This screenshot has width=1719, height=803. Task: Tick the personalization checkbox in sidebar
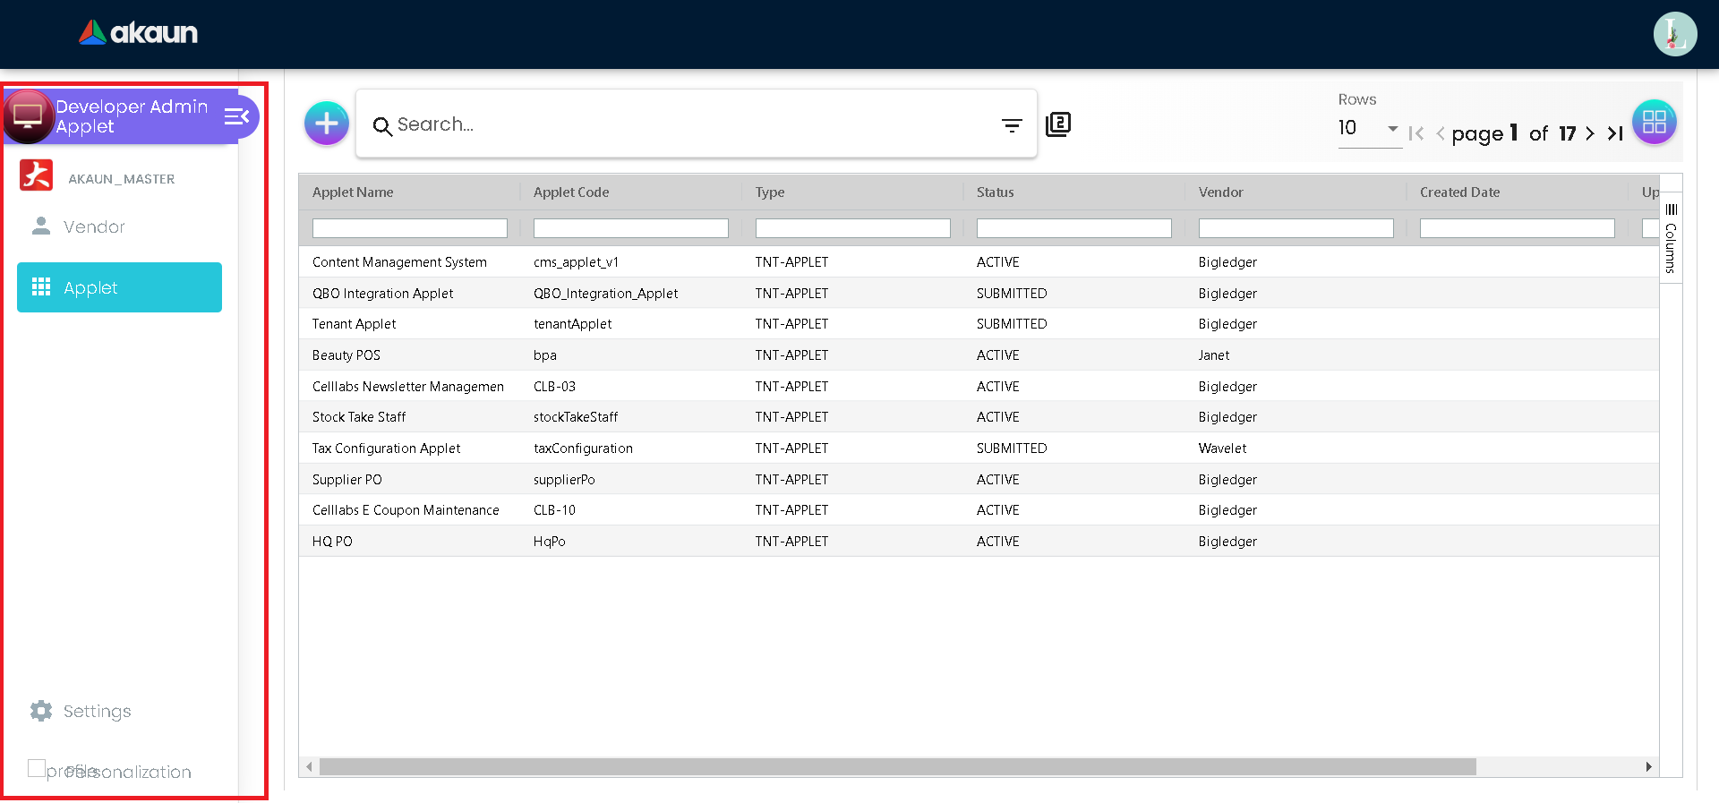pyautogui.click(x=37, y=768)
